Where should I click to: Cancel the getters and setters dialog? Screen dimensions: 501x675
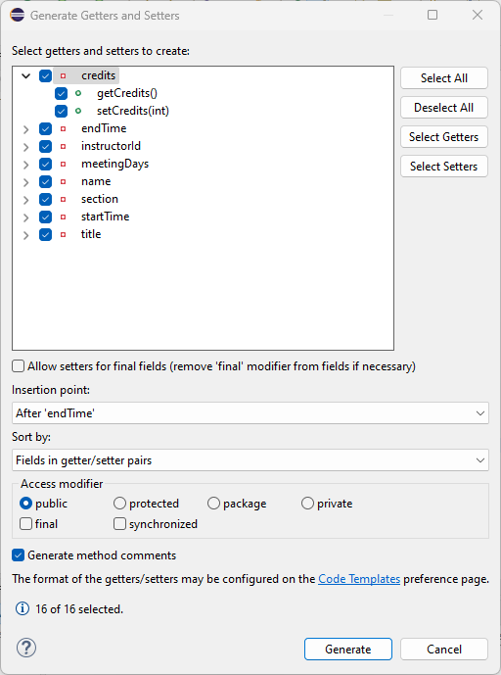click(444, 650)
